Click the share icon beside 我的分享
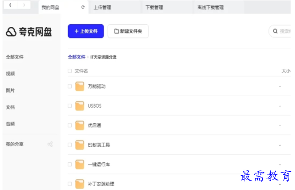 [x=50, y=144]
